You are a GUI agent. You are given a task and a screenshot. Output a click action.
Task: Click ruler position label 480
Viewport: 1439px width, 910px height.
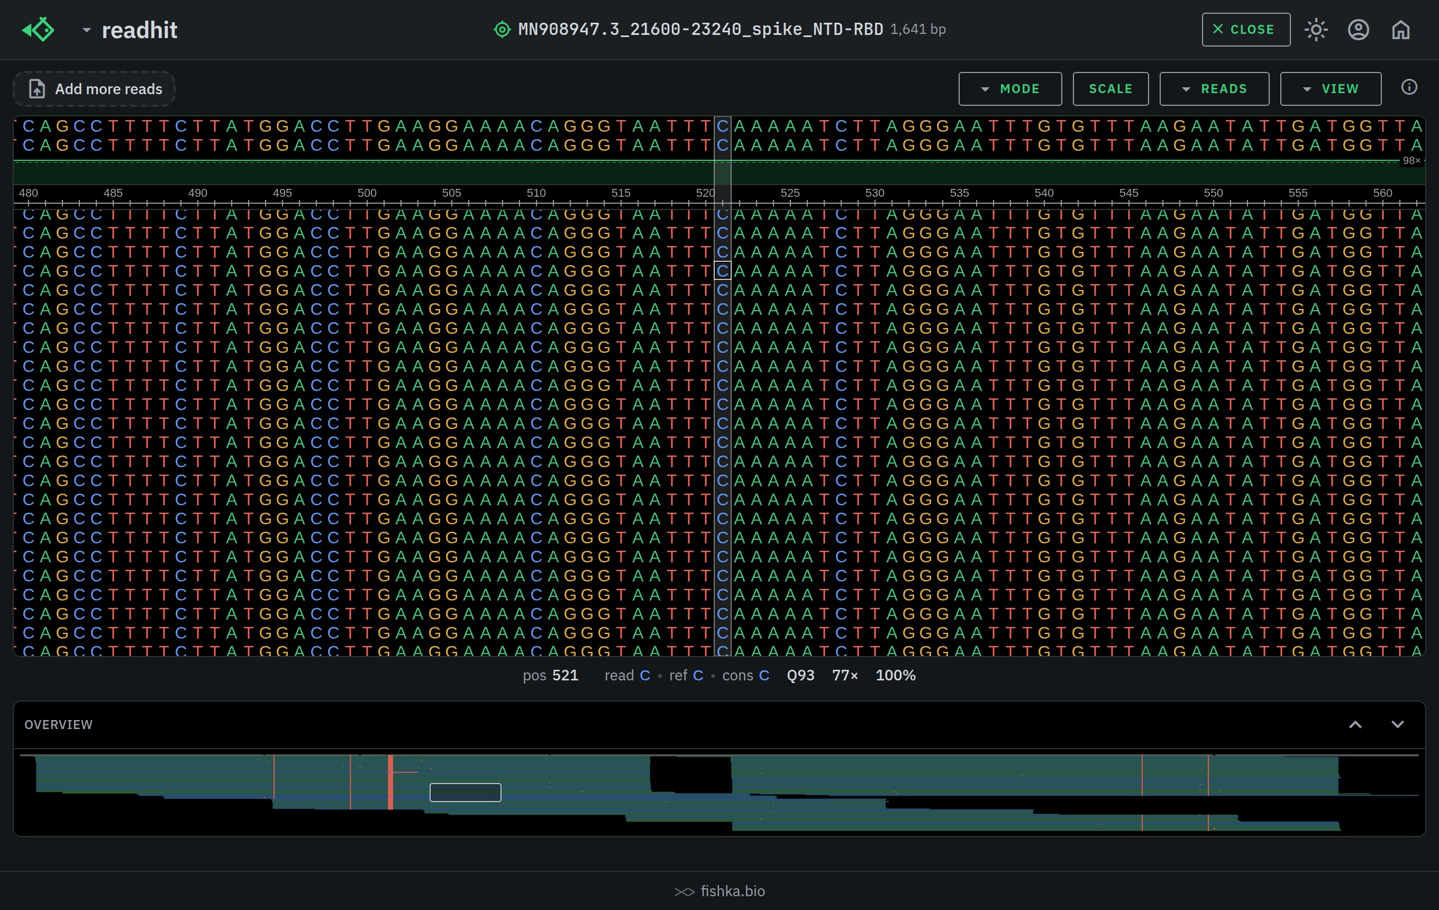point(28,193)
